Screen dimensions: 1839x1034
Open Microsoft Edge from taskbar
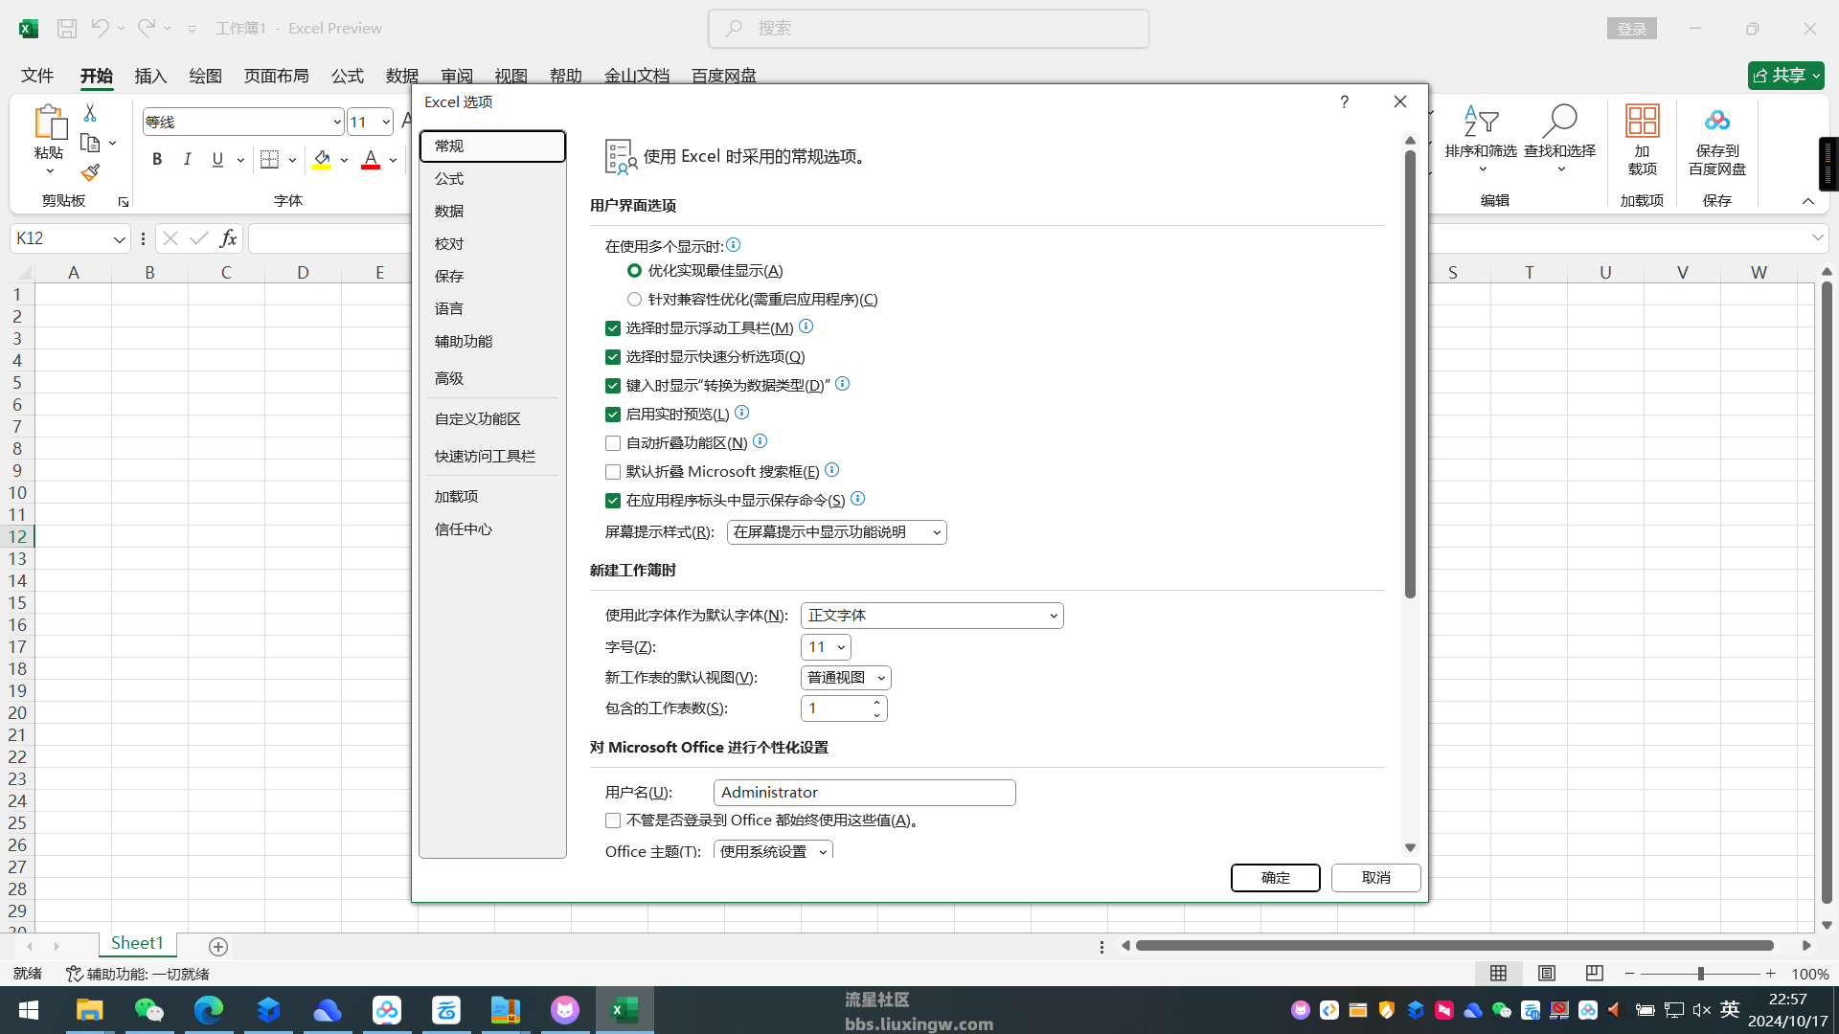coord(209,1010)
